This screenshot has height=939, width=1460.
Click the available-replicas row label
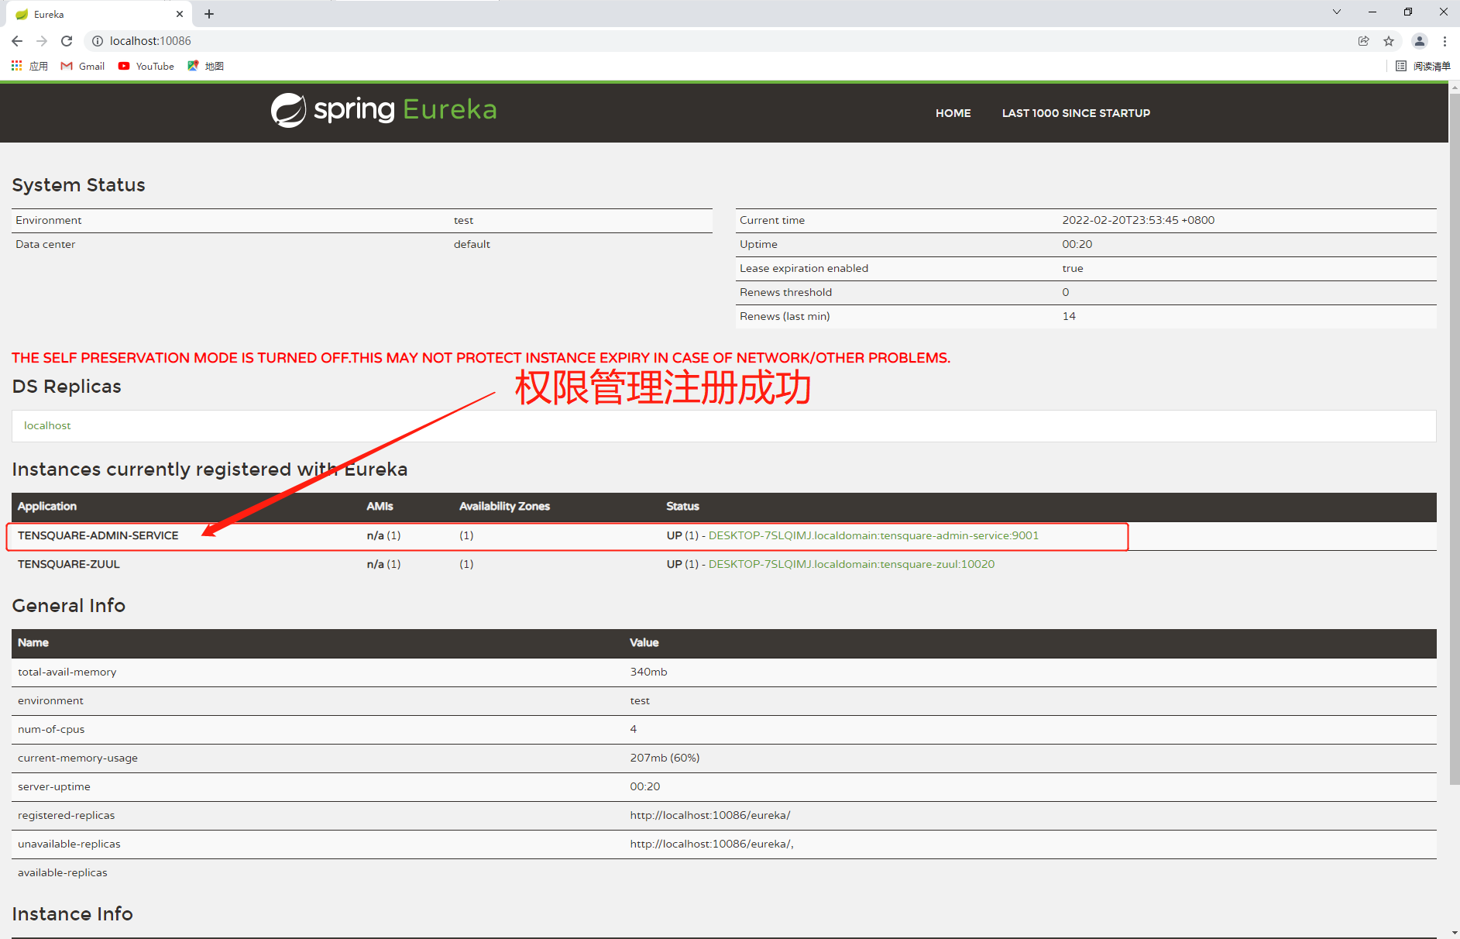pyautogui.click(x=63, y=872)
